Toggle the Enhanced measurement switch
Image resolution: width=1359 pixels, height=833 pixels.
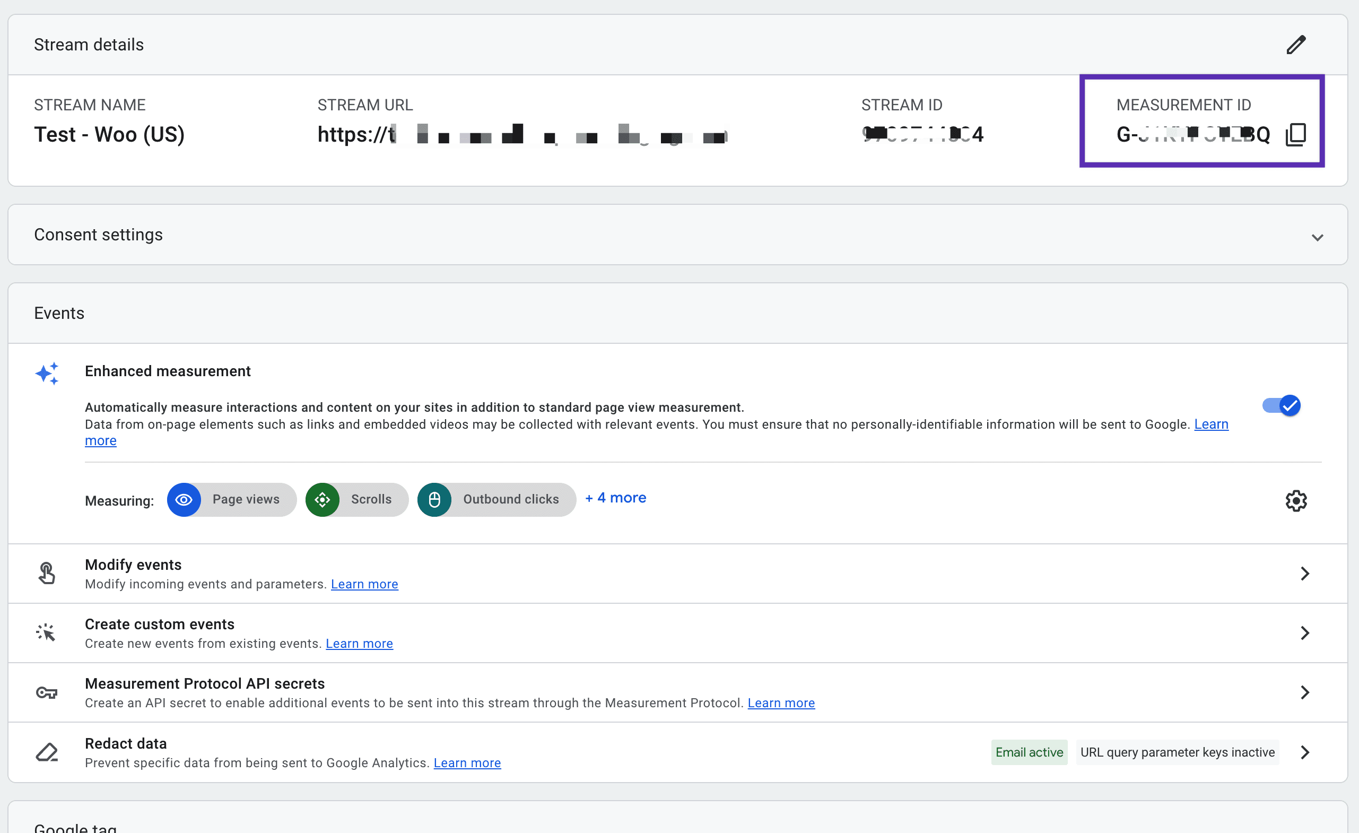click(x=1281, y=405)
